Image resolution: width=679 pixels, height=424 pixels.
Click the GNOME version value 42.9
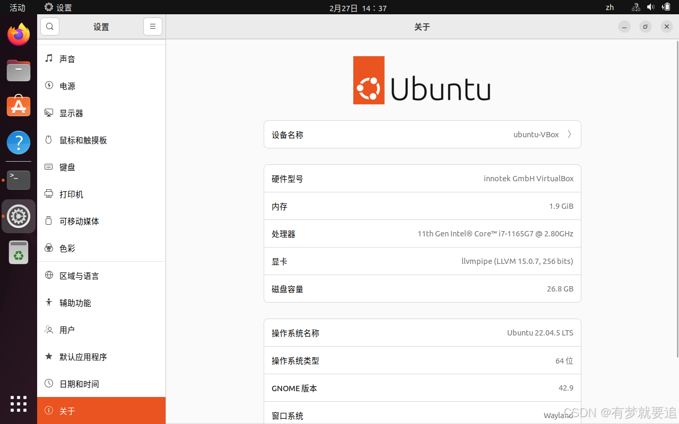566,388
